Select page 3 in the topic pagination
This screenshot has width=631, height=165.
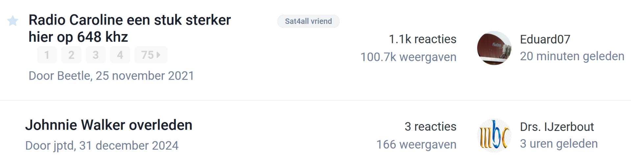tap(96, 55)
